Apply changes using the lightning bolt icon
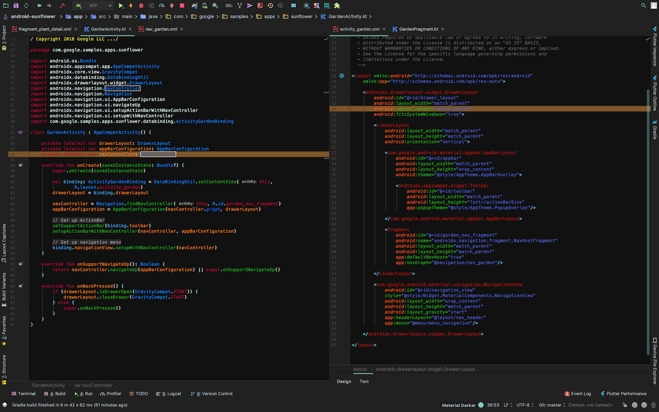This screenshot has height=412, width=659. tap(131, 5)
